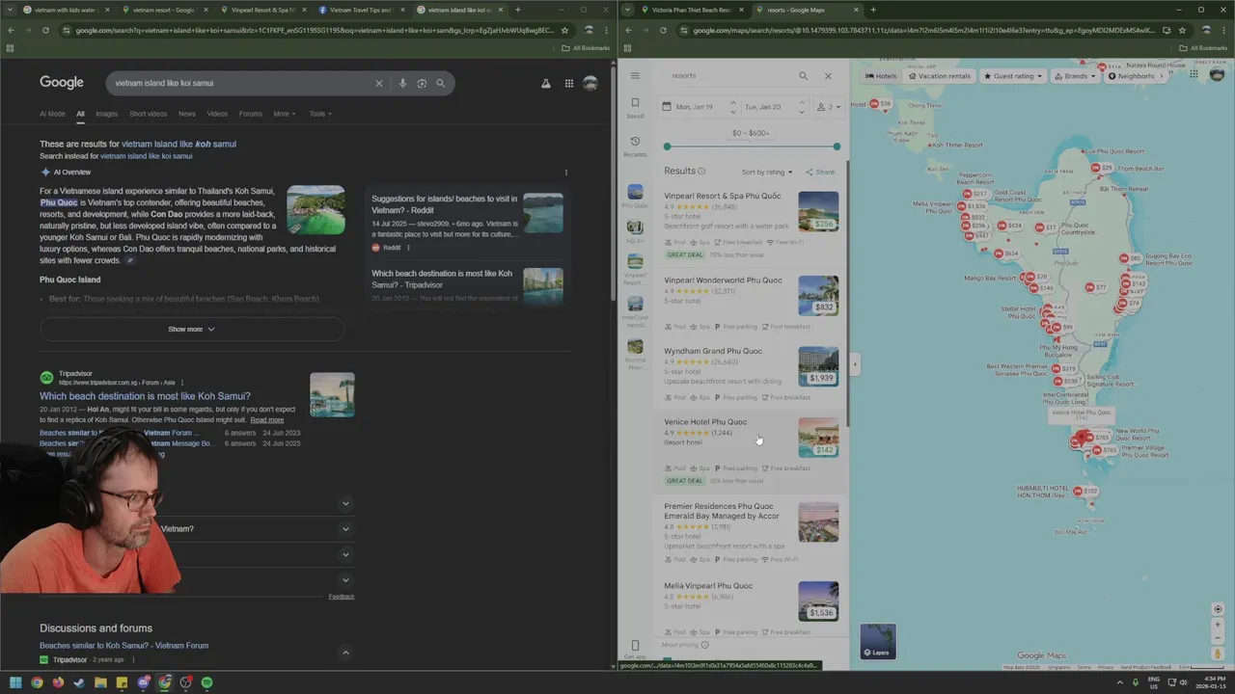Bookmark the Google search page star
This screenshot has width=1235, height=694.
point(564,30)
